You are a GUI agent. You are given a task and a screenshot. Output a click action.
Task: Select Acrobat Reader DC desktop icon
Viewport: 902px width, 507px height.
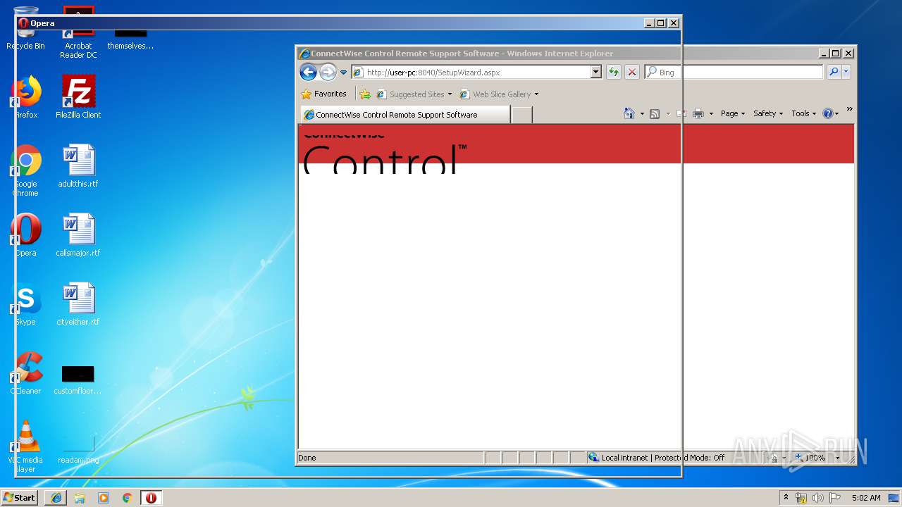78,32
